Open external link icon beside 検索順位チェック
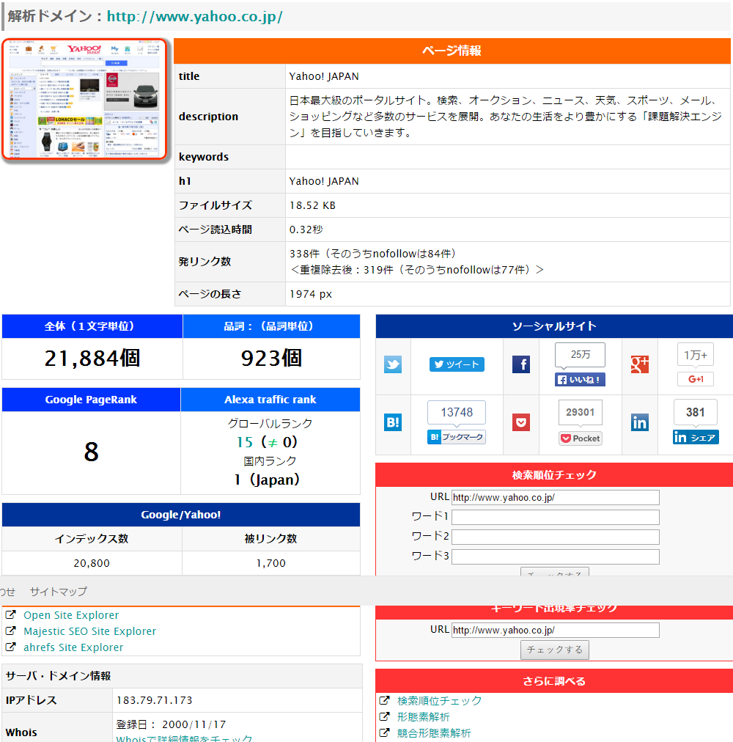The image size is (733, 742). coord(384,700)
